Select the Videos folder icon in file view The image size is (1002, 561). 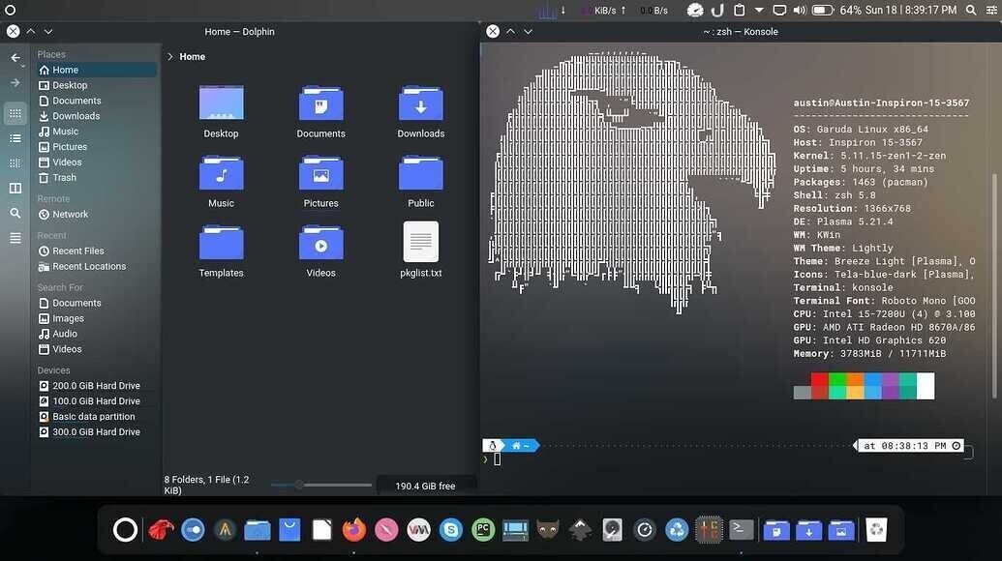click(320, 243)
